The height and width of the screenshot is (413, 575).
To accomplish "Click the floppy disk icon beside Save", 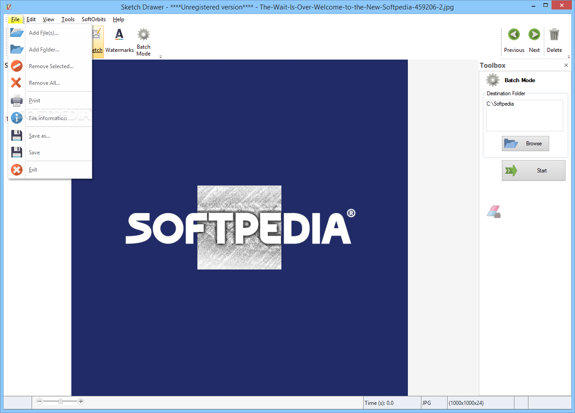I will coord(17,152).
